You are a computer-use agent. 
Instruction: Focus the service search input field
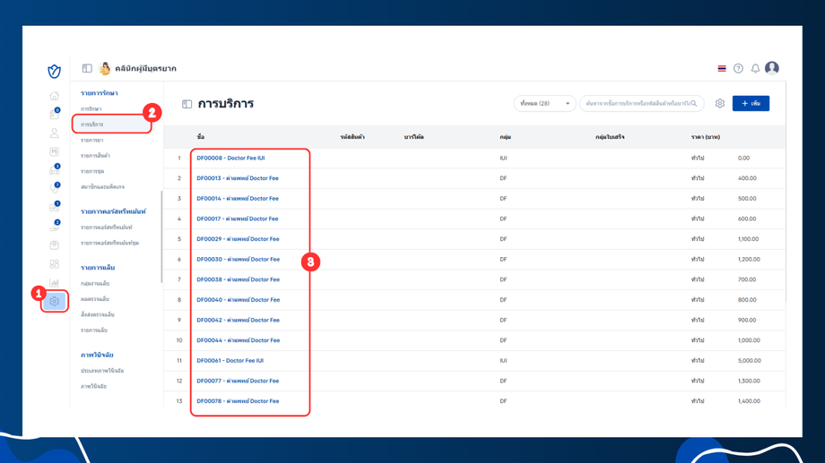[x=641, y=104]
